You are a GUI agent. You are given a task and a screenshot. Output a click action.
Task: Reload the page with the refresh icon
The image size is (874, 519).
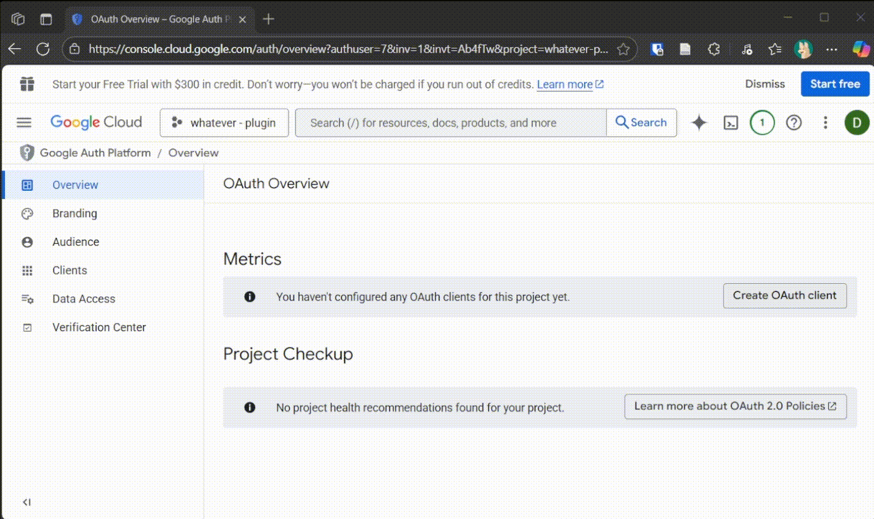43,49
